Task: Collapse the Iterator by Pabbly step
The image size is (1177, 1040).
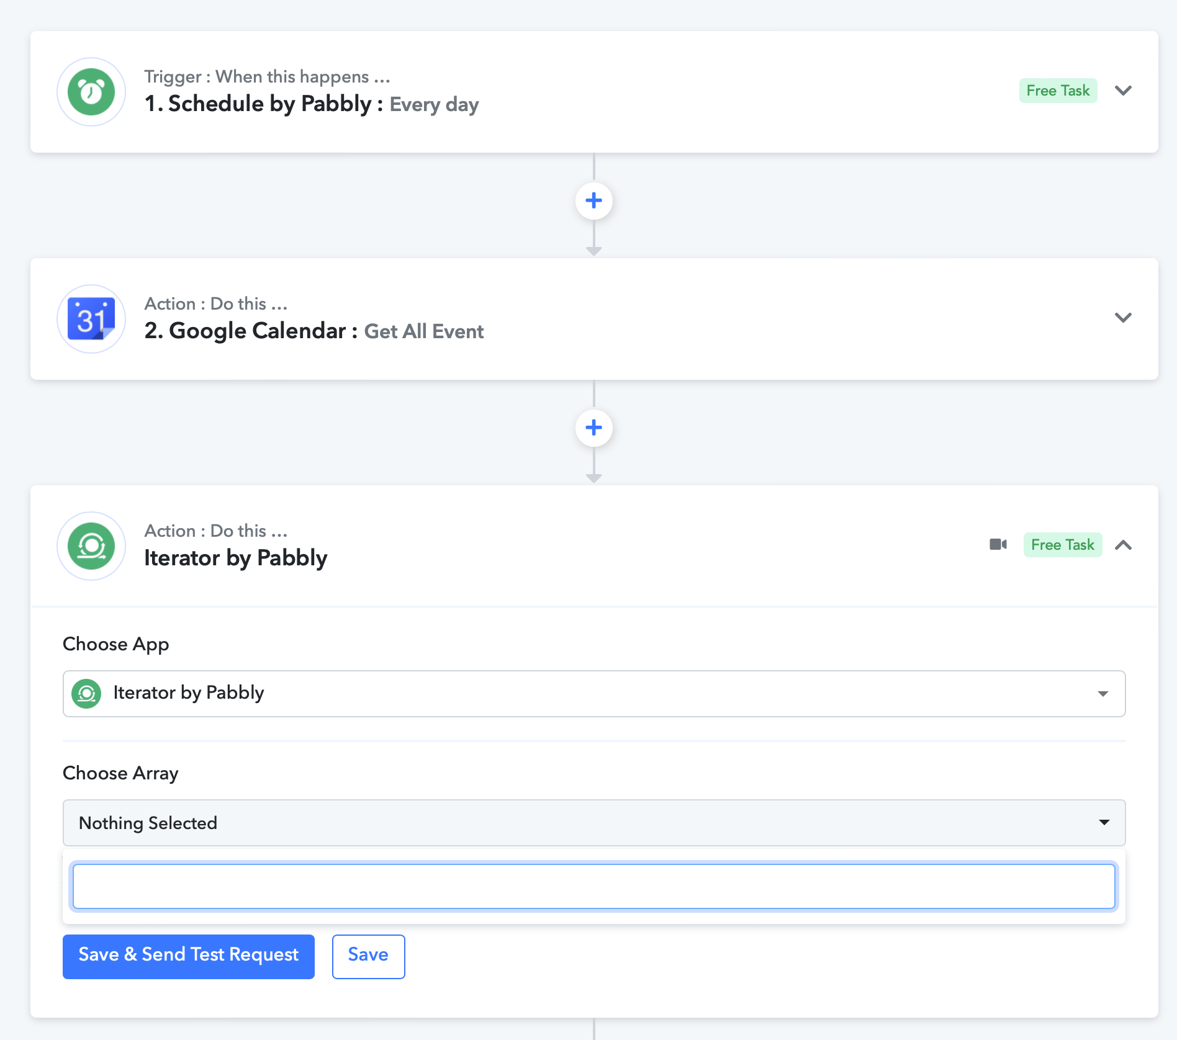Action: click(x=1123, y=545)
